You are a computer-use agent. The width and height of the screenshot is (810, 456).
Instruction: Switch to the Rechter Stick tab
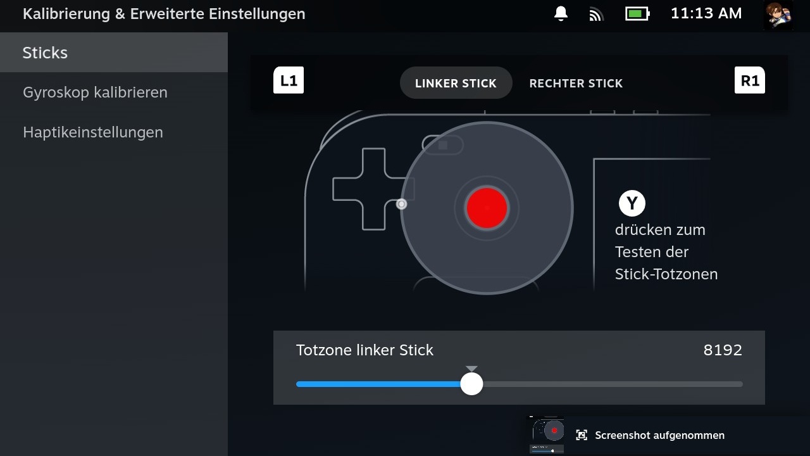click(576, 83)
